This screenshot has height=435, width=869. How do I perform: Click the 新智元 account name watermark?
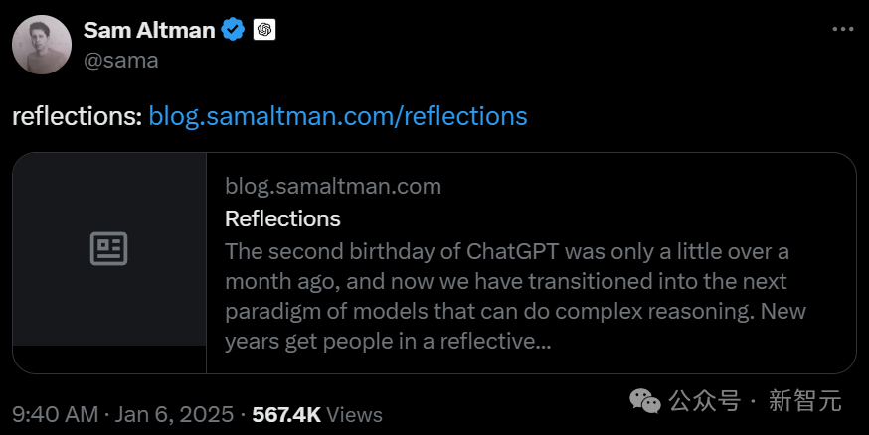[x=805, y=401]
